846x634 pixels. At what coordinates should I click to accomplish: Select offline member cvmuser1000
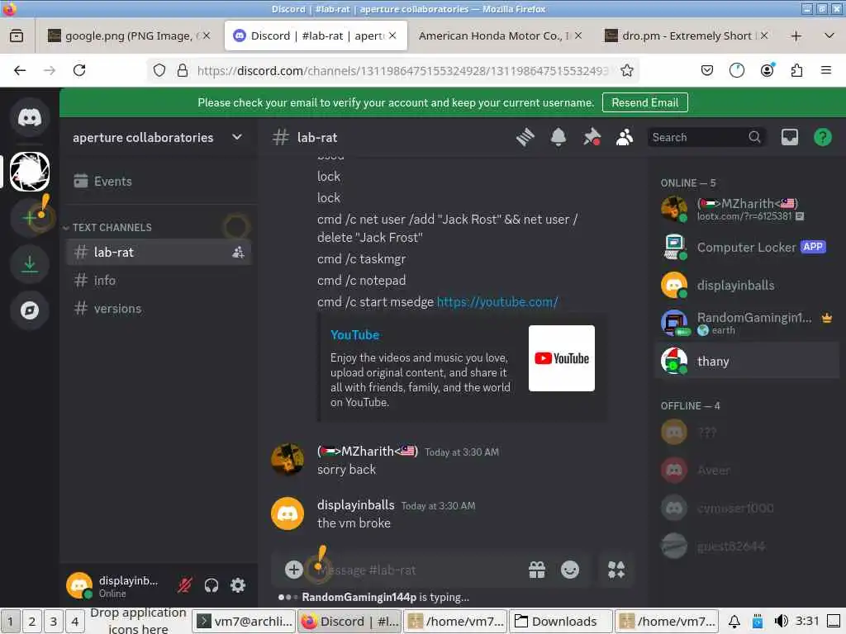747,508
